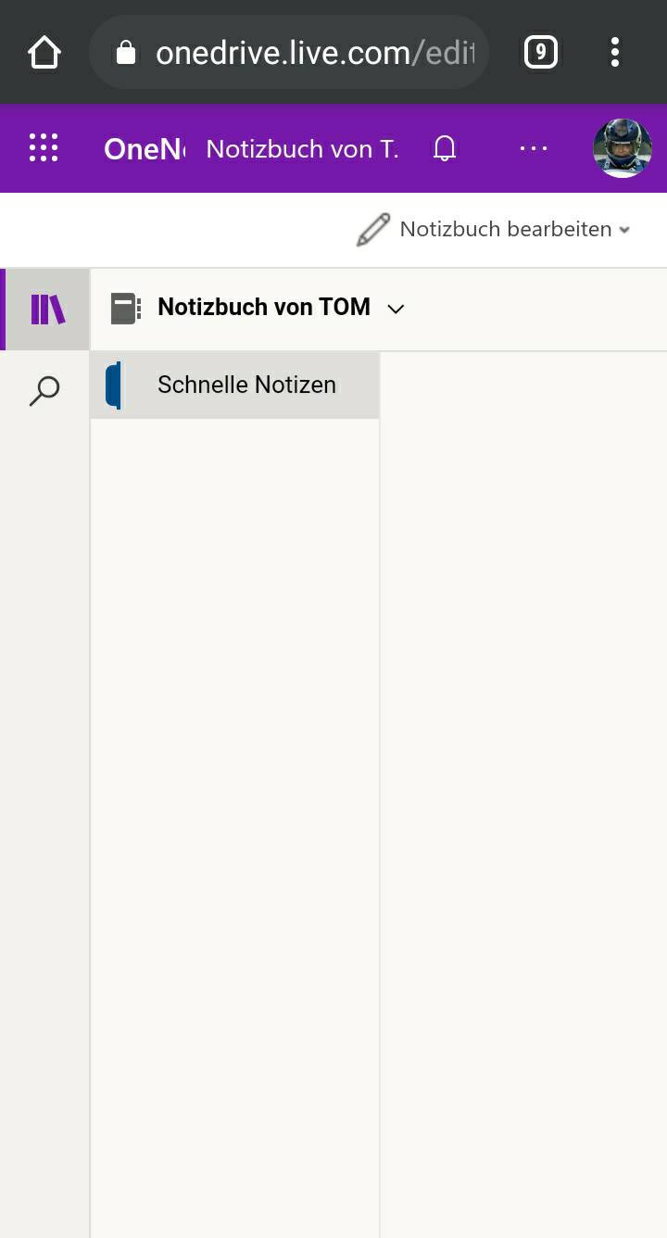Open the notifications bell
This screenshot has height=1238, width=667.
(x=445, y=148)
